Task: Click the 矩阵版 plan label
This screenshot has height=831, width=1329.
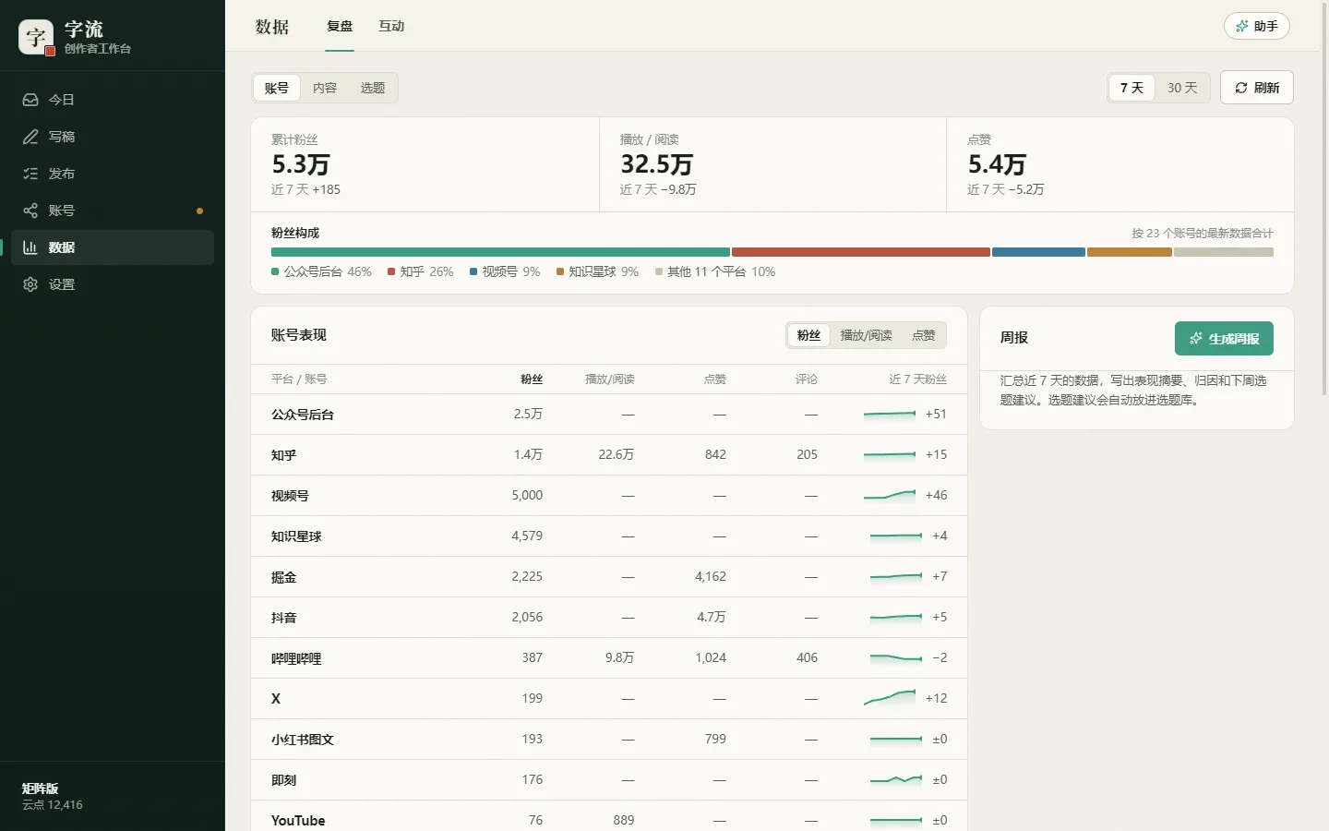Action: point(41,789)
